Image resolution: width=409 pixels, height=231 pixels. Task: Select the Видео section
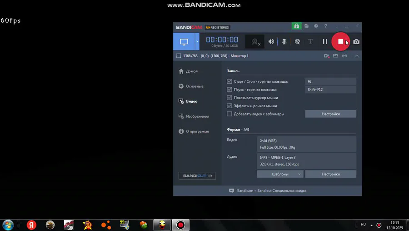tap(188, 101)
